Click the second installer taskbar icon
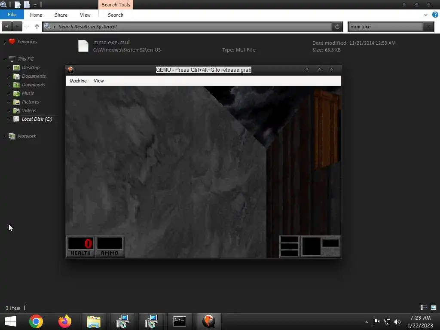440x330 pixels. click(x=151, y=321)
